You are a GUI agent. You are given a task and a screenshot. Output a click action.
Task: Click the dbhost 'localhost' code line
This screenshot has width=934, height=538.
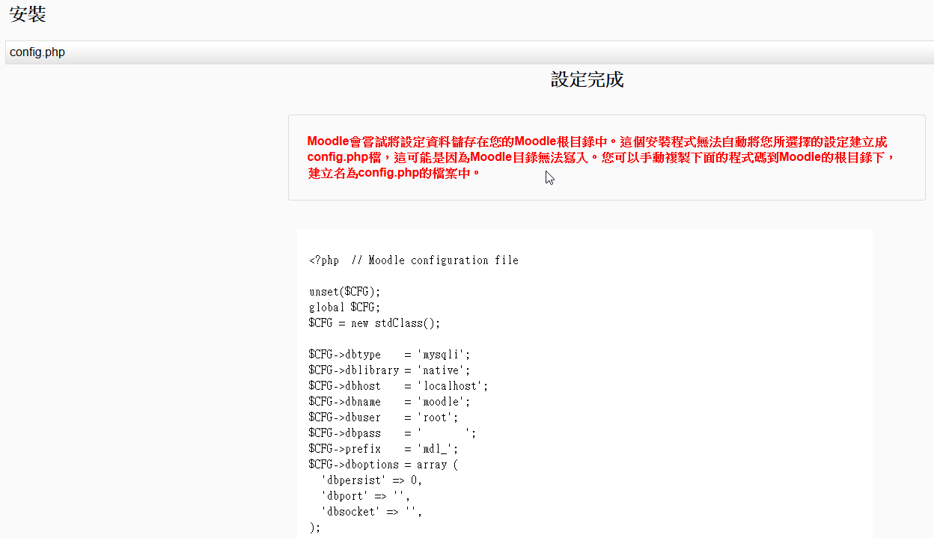398,386
